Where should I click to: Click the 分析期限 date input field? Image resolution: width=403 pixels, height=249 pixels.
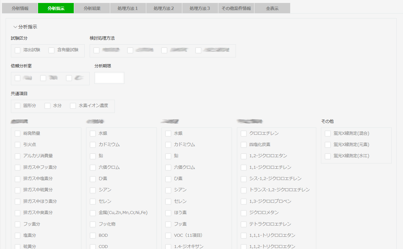[109, 78]
